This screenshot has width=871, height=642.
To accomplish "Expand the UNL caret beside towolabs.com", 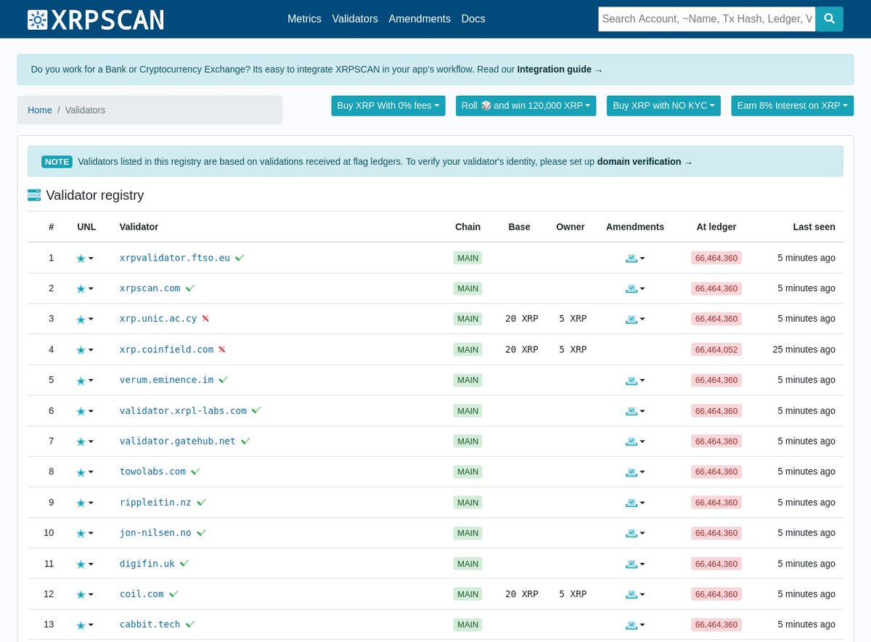I will [91, 472].
